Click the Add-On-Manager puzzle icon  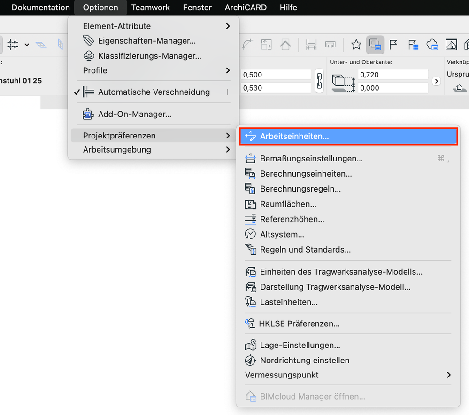tap(88, 114)
